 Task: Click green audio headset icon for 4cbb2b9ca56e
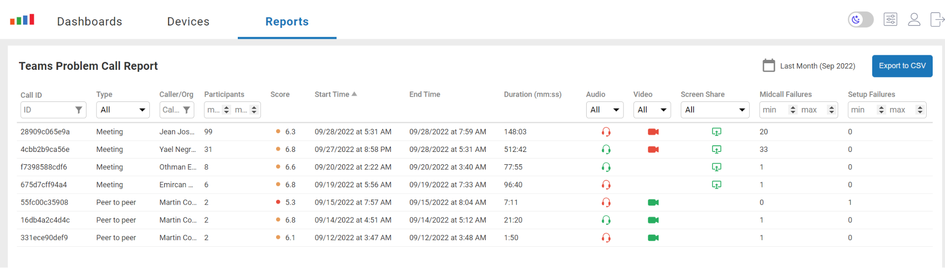tap(606, 150)
